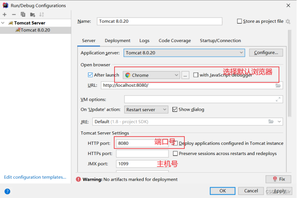Remove selected configuration with minus icon
This screenshot has width=297, height=198.
(14, 15)
